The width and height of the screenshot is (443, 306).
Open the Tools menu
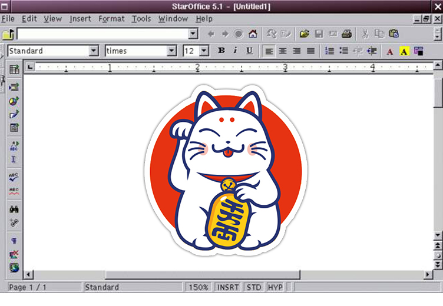[x=141, y=19]
